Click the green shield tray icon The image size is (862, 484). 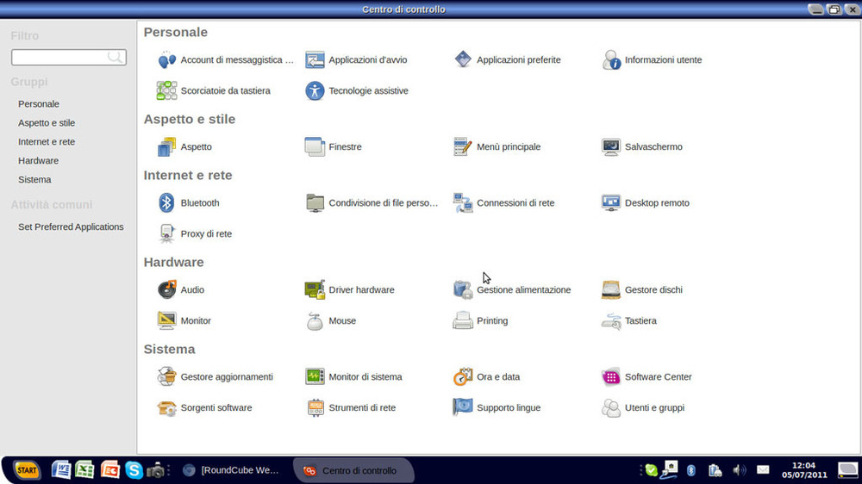(x=652, y=470)
